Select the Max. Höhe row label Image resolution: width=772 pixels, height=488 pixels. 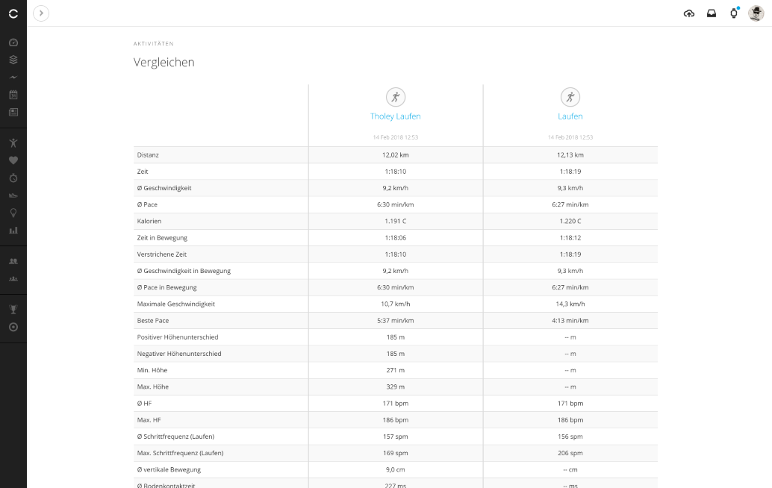coord(152,387)
